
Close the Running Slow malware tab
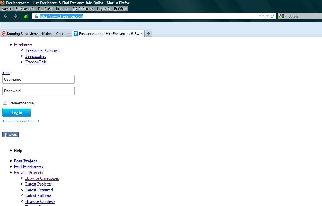click(69, 33)
